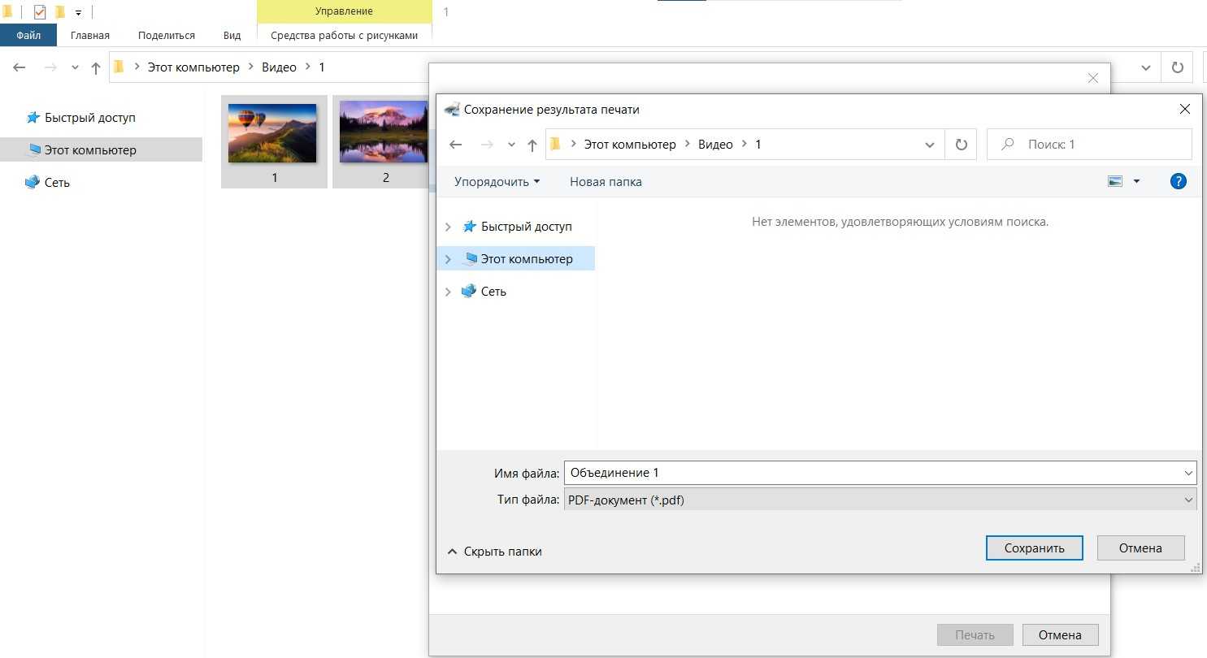The image size is (1207, 658).
Task: Open the Тип файла dropdown
Action: (879, 500)
